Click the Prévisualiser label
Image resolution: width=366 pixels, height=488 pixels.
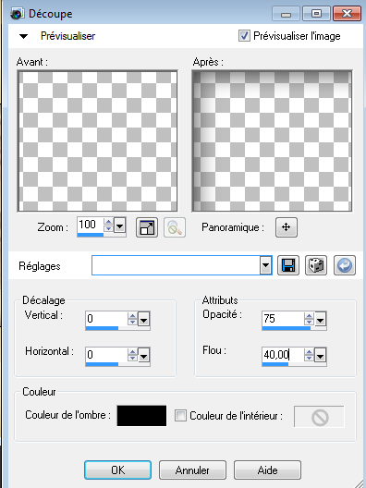(x=67, y=36)
